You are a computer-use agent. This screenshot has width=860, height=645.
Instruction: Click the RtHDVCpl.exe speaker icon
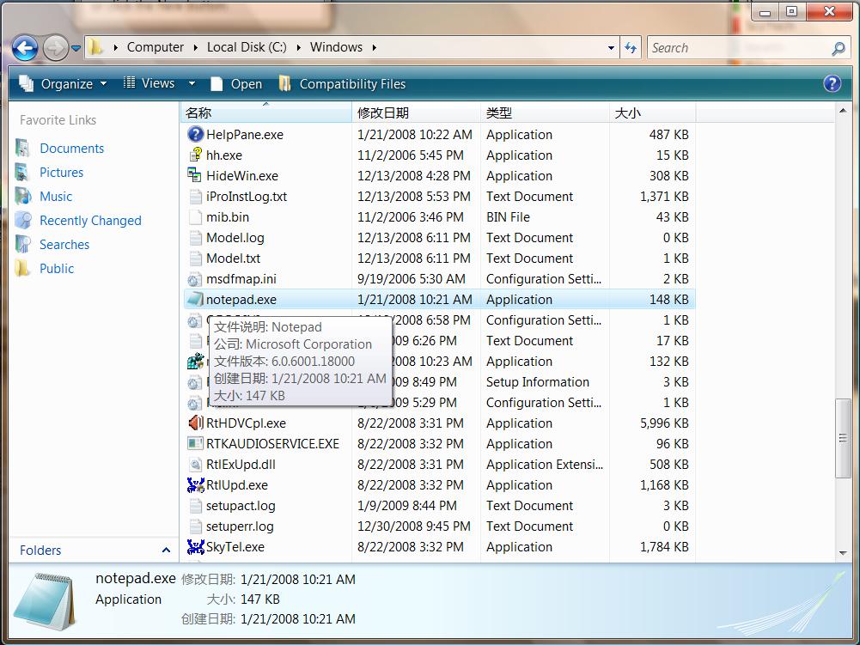195,423
